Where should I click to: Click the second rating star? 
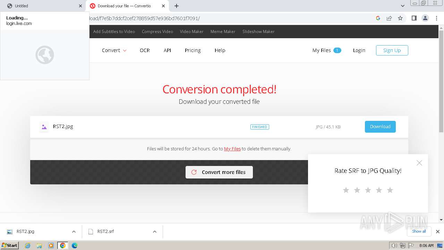(x=357, y=190)
